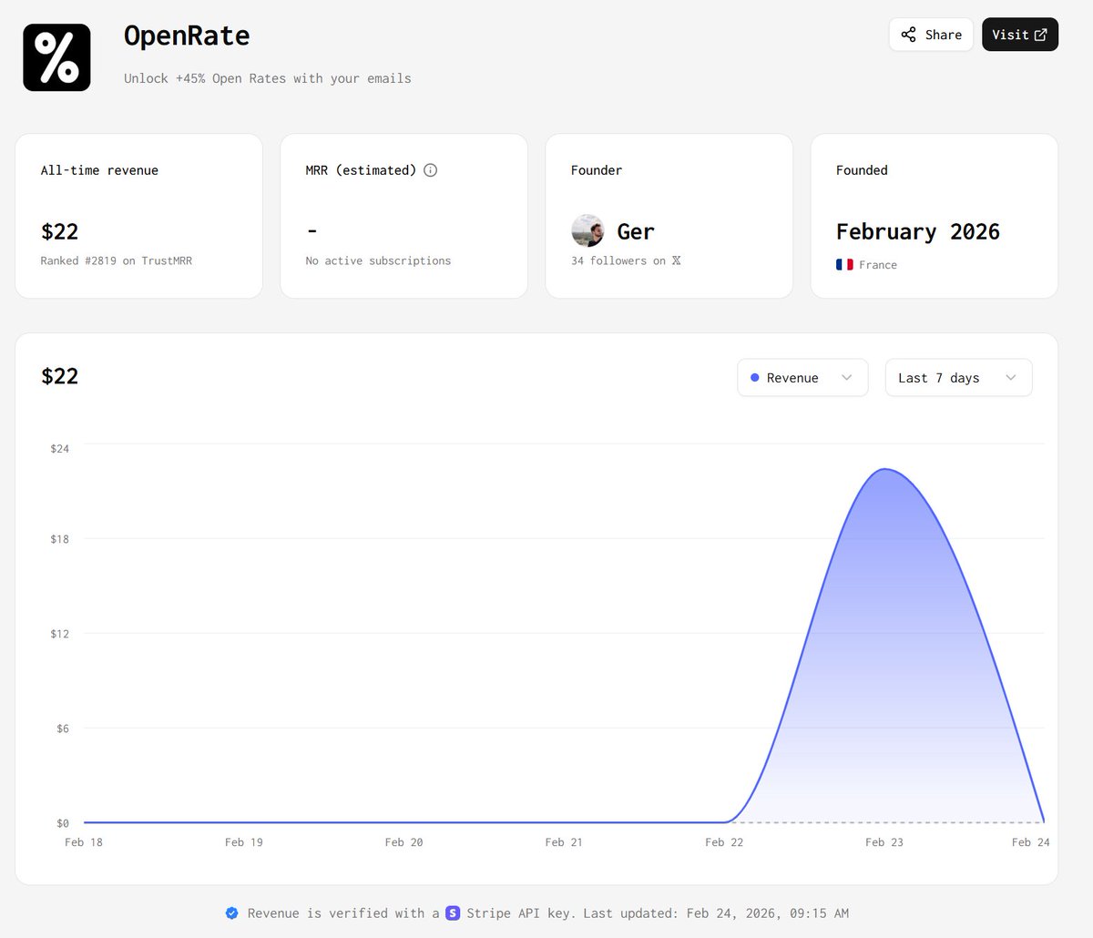Click the $24 y-axis label

coord(59,448)
